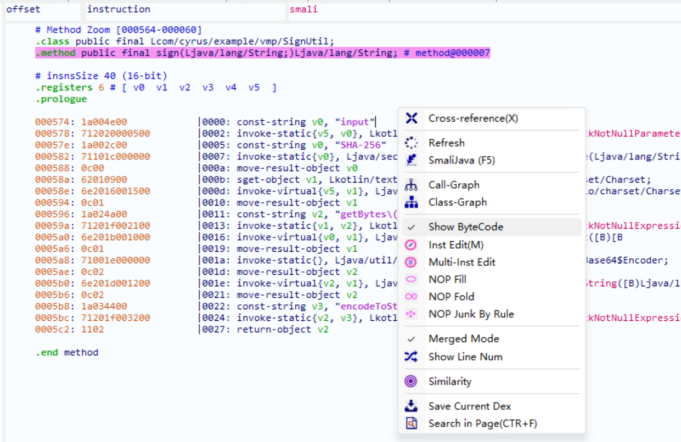Click the "getBytes\(" const-string instruction

click(x=299, y=214)
